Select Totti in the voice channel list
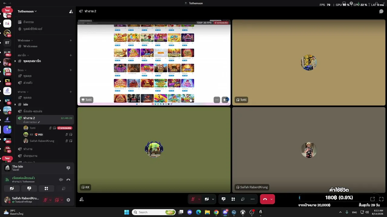Viewport: 387px width, 217px height. click(x=32, y=128)
